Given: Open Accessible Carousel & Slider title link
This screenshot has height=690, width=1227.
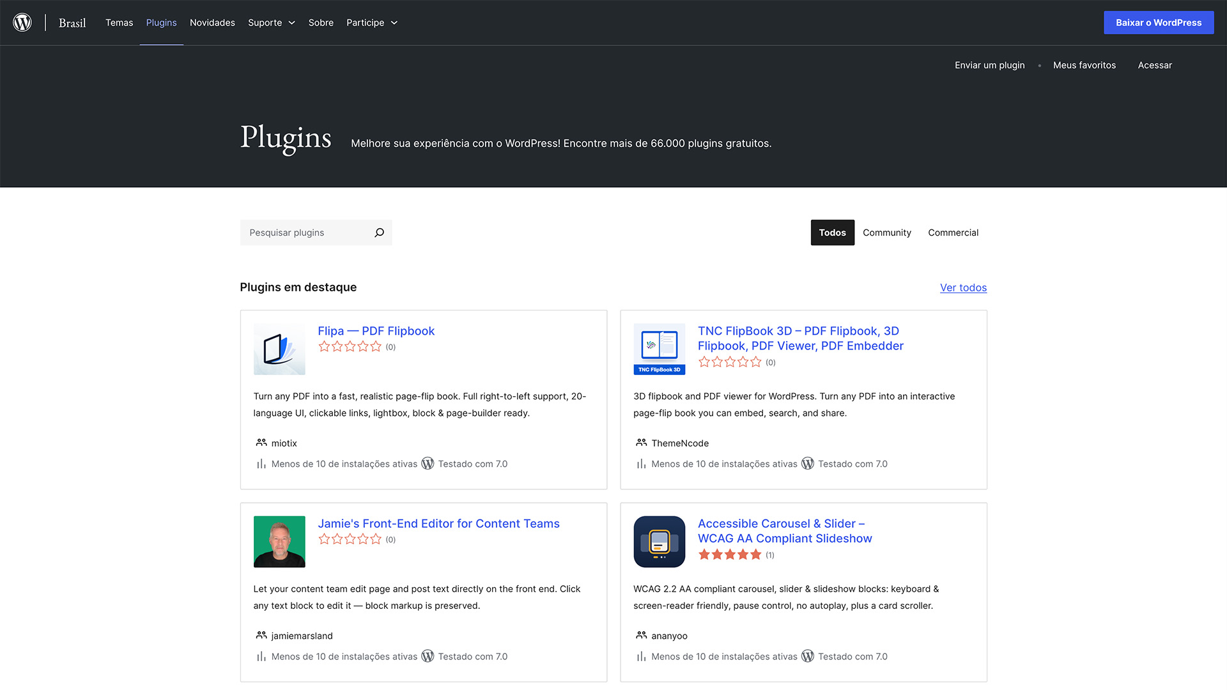Looking at the screenshot, I should [x=785, y=531].
